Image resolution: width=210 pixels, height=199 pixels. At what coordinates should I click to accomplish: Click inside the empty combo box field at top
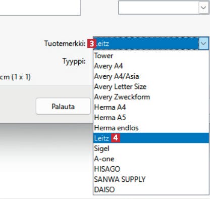159,8
